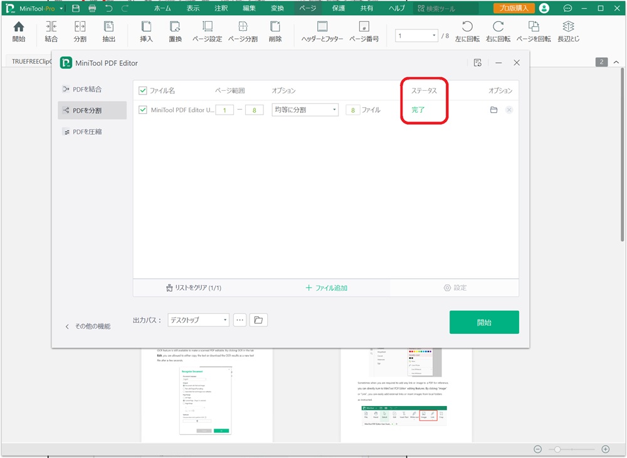This screenshot has width=627, height=458.
Task: Expand the 均等に分割 split option dropdown
Action: (x=305, y=110)
